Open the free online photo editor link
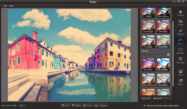The image size is (187, 109). pos(162,106)
